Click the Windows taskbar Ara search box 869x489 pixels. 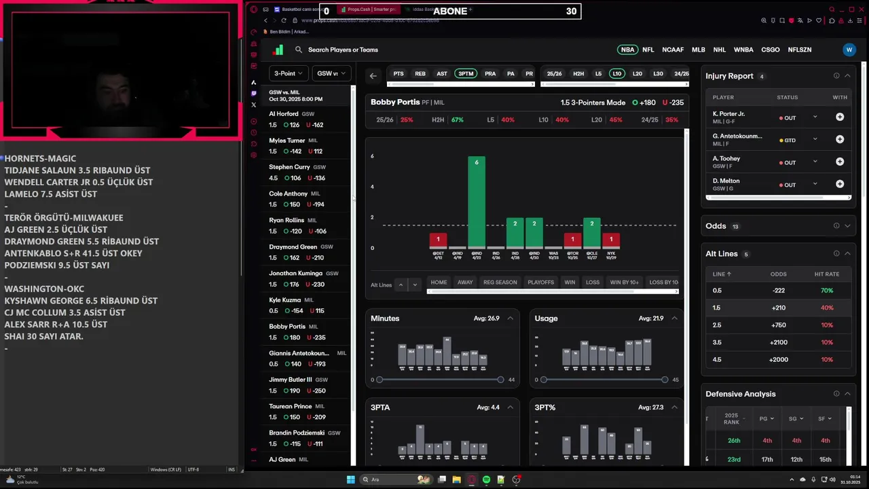tap(396, 479)
